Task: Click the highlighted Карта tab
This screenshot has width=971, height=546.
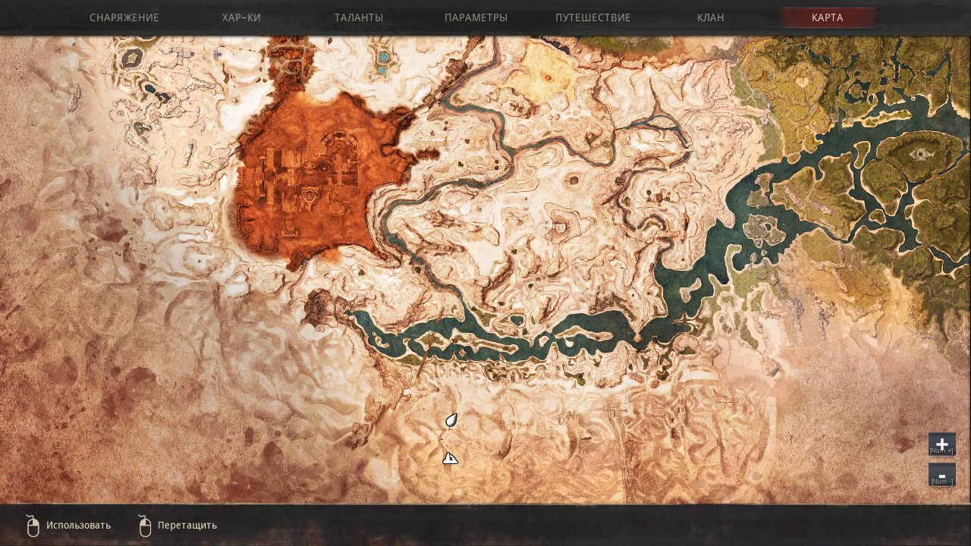Action: (x=827, y=17)
